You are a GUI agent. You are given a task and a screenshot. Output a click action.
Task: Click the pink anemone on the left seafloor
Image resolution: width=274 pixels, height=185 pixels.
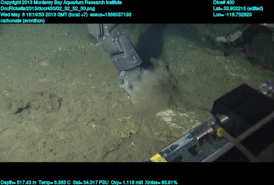(45, 63)
